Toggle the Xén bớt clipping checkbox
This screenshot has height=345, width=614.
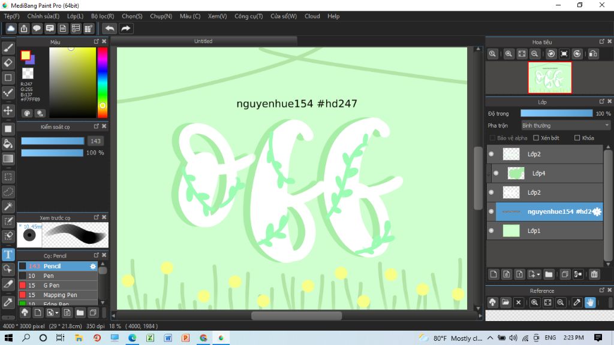(536, 138)
